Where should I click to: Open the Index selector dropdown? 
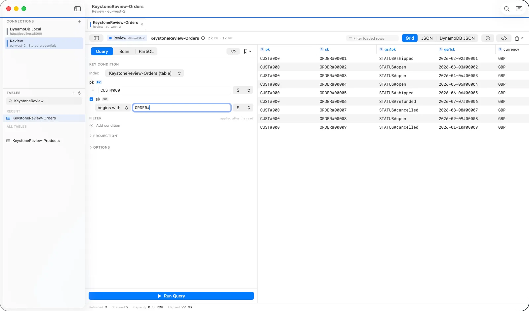144,73
